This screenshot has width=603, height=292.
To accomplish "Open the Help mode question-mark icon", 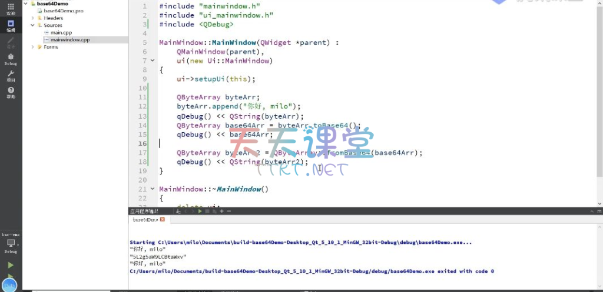I will click(11, 92).
